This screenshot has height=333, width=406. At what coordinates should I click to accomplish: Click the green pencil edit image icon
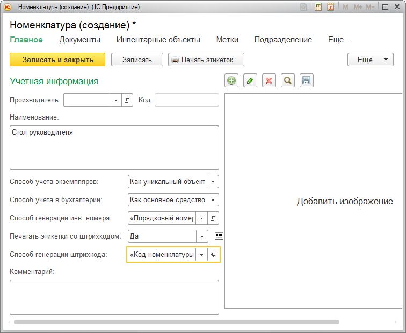[x=250, y=80]
